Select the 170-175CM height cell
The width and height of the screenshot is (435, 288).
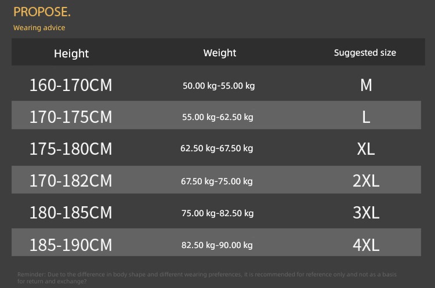[x=71, y=116]
